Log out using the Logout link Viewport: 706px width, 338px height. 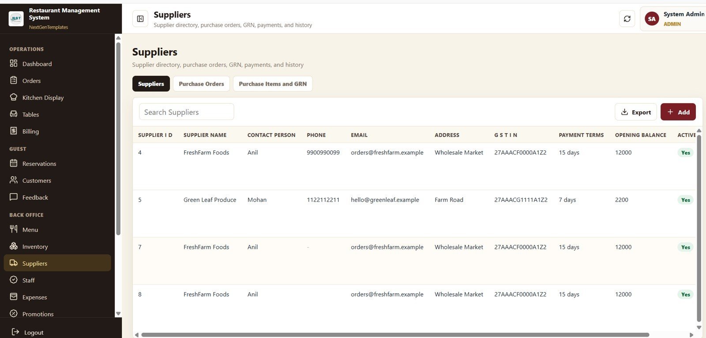pos(27,332)
